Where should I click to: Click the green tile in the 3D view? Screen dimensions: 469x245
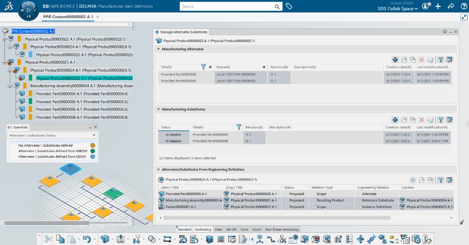point(113,193)
